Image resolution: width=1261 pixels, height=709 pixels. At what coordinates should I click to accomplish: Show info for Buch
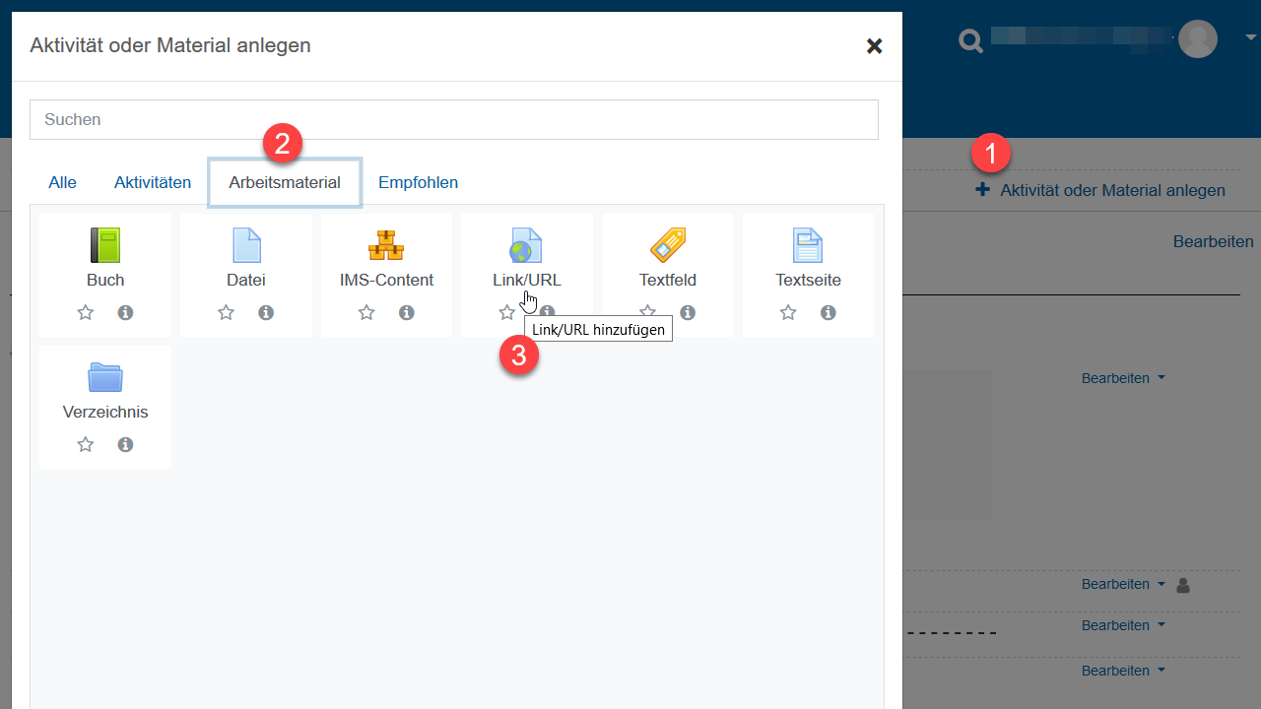(x=125, y=312)
